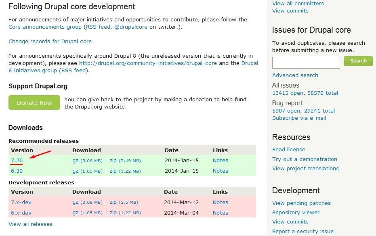View release Notes for version 7.26
The image size is (376, 236).
[221, 161]
